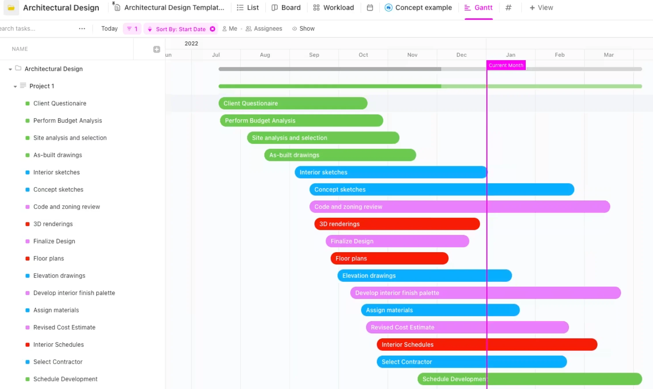Screen dimensions: 653x389
Task: Click the add column plus icon
Action: tap(156, 49)
